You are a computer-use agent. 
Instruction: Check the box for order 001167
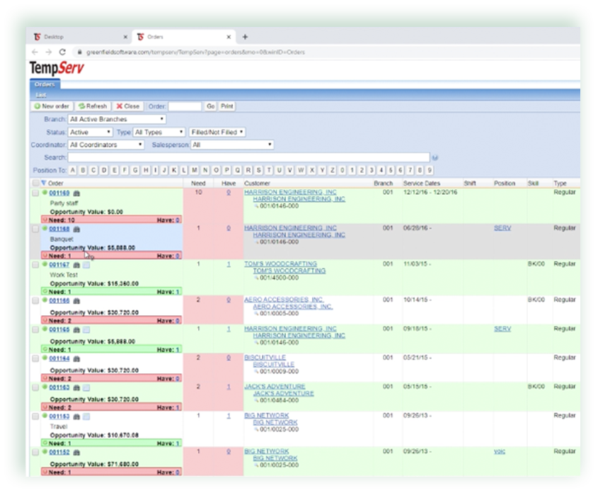(35, 265)
